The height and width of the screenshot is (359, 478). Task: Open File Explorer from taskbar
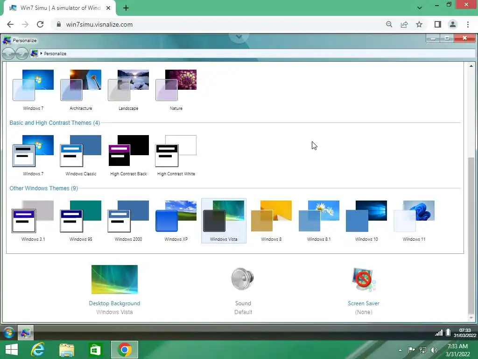pos(66,350)
